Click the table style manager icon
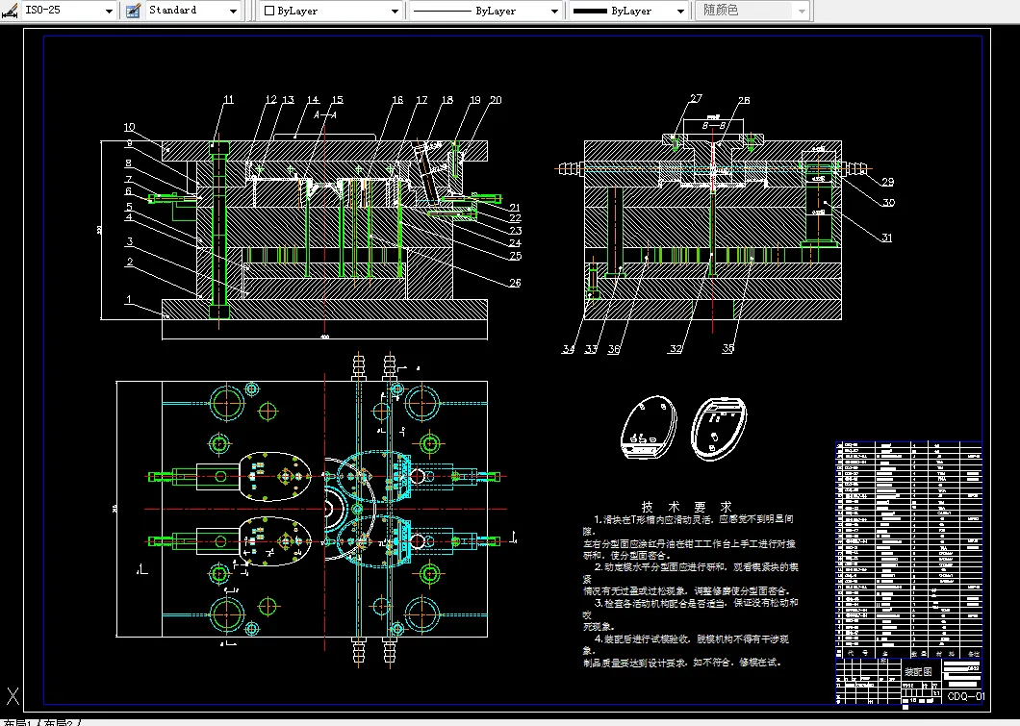The image size is (1020, 726). (134, 11)
